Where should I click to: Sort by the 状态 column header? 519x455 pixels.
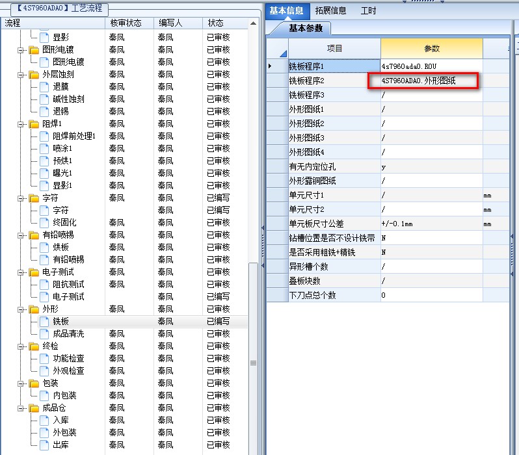[225, 23]
